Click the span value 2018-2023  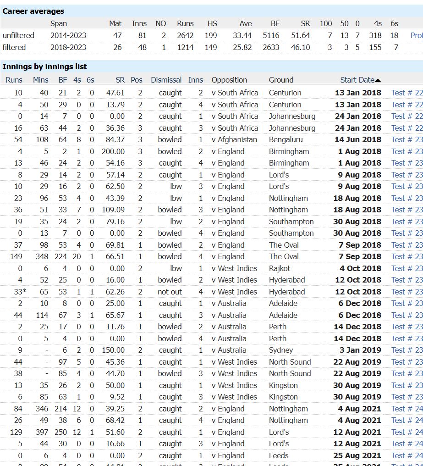[68, 47]
